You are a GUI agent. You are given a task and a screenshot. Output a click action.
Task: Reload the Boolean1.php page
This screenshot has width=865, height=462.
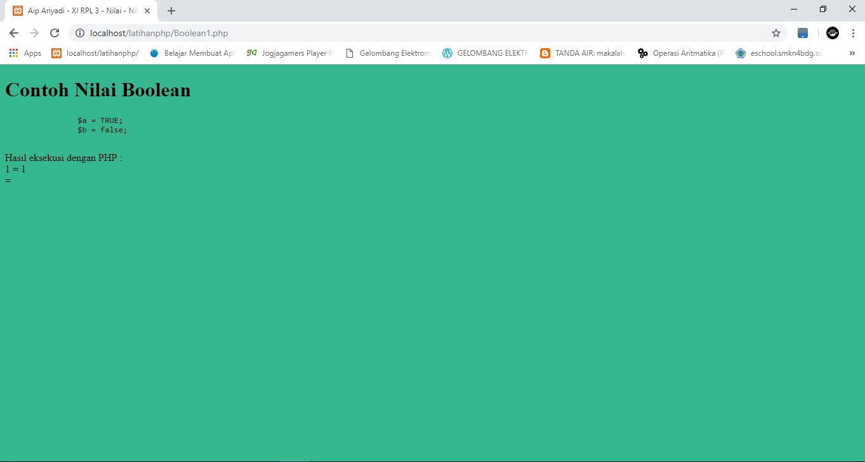pos(55,32)
